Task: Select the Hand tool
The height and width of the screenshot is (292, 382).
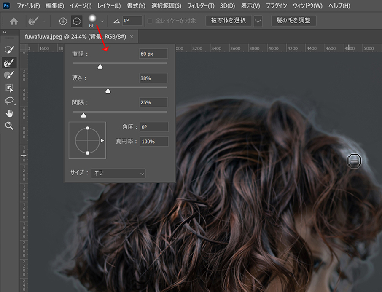Action: [9, 113]
